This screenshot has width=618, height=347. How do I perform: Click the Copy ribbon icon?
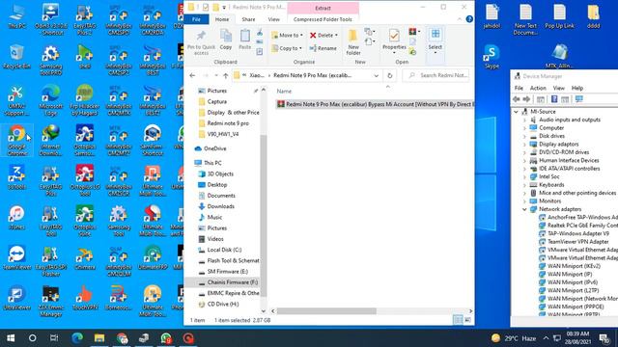(226, 40)
